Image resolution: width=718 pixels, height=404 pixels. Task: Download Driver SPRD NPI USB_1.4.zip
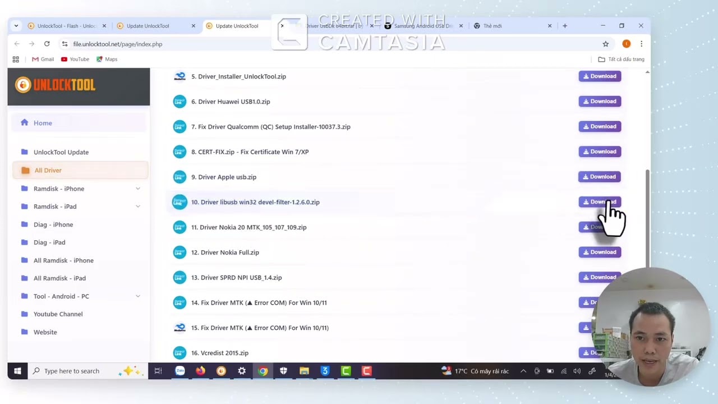pos(600,277)
